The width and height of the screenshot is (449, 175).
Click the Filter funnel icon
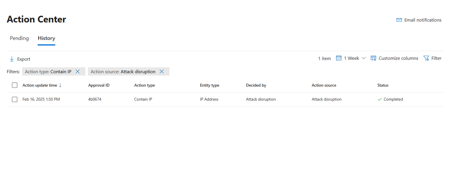click(x=426, y=58)
